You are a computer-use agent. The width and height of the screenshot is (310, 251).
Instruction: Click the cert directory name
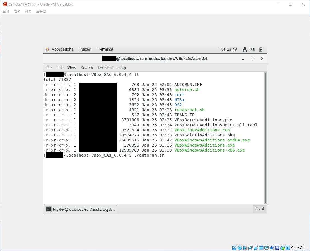(179, 95)
